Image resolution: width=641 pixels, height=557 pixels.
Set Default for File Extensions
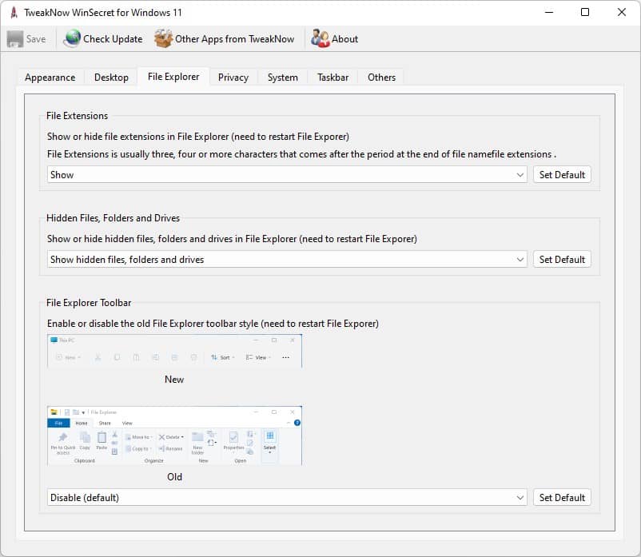(562, 174)
